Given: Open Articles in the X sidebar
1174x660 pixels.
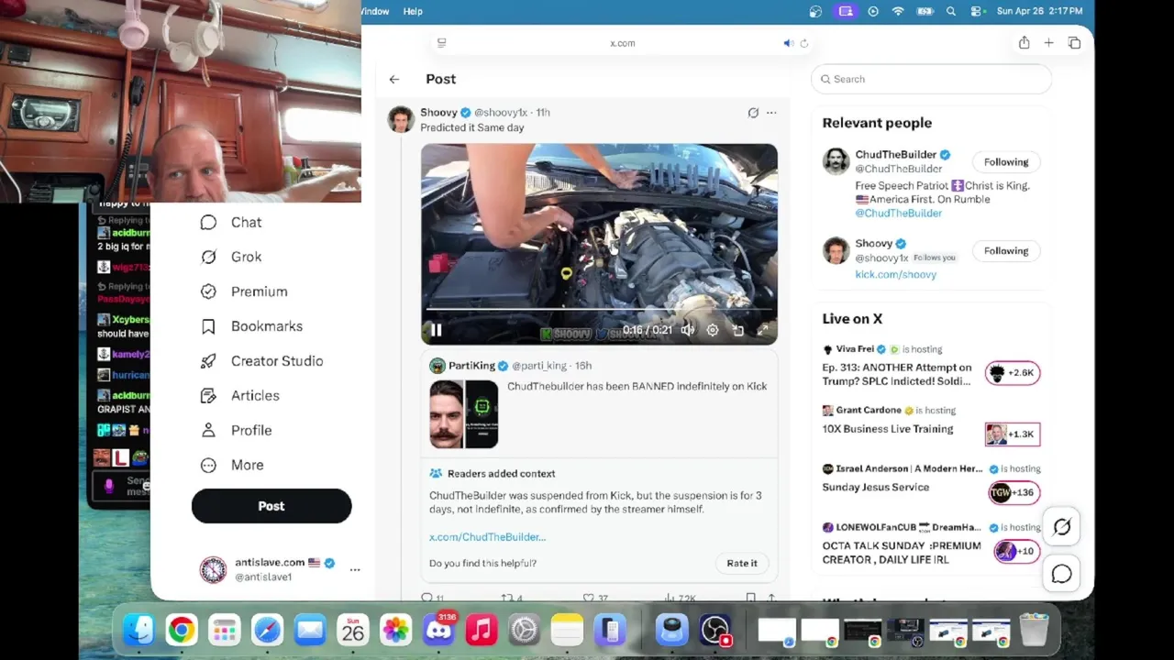Looking at the screenshot, I should tap(239, 396).
